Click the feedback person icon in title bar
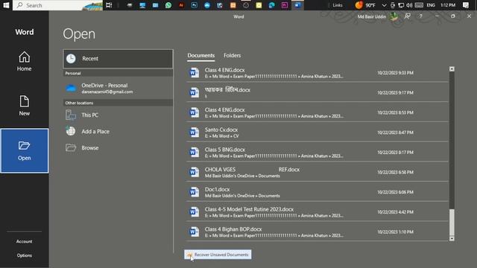477x268 pixels. pyautogui.click(x=408, y=16)
